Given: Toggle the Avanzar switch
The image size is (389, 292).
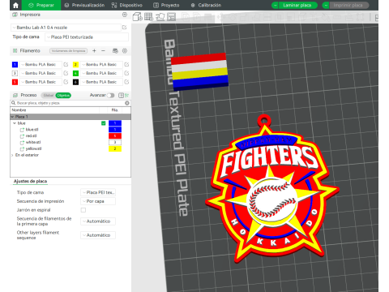Looking at the screenshot, I should (110, 95).
